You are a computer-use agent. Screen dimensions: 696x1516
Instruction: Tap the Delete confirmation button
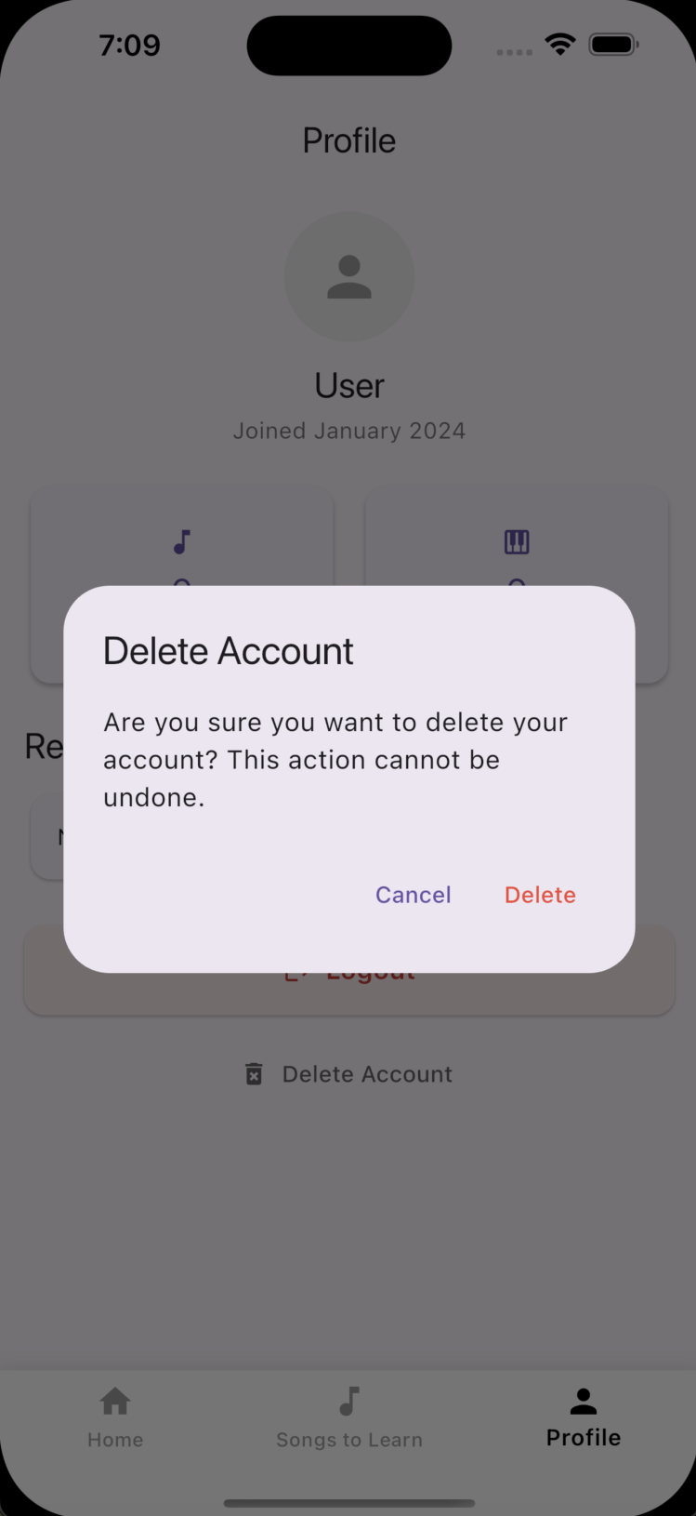coord(540,895)
